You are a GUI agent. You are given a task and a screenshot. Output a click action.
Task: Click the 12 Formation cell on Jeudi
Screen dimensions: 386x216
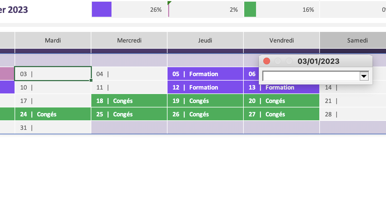[205, 87]
